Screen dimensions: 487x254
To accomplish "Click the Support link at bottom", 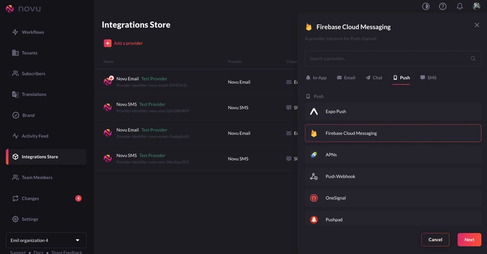I will (x=18, y=252).
